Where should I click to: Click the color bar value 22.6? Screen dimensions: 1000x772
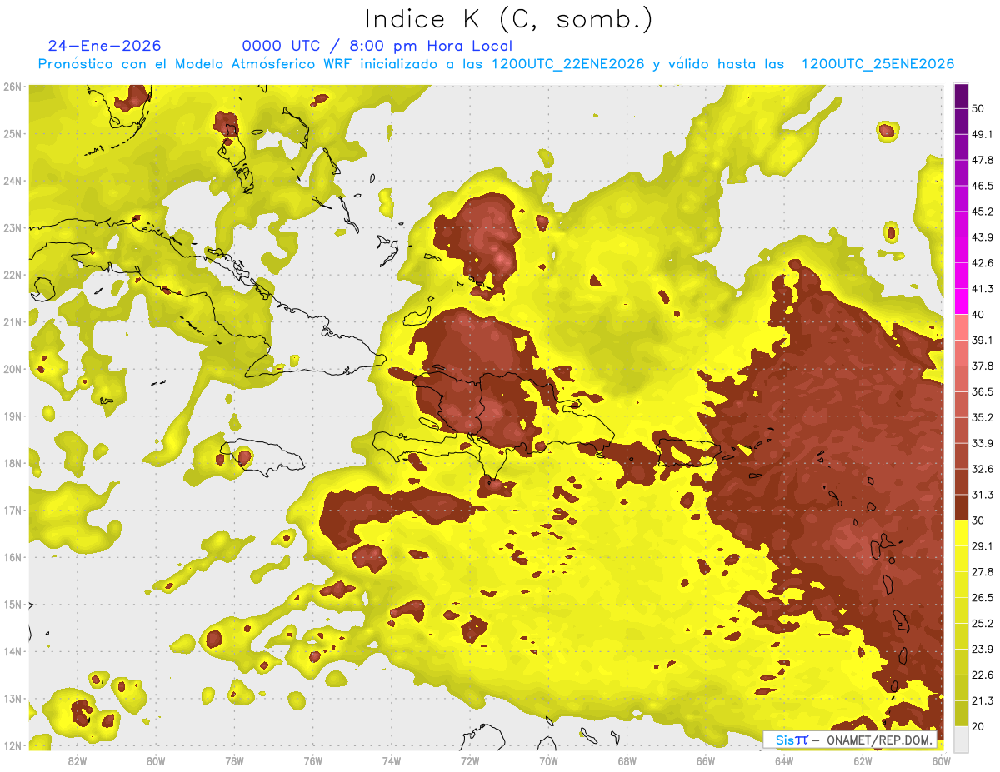(982, 675)
